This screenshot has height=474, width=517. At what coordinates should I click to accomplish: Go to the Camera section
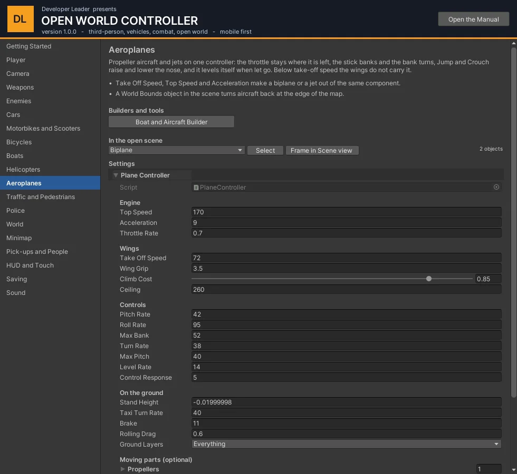pyautogui.click(x=50, y=74)
